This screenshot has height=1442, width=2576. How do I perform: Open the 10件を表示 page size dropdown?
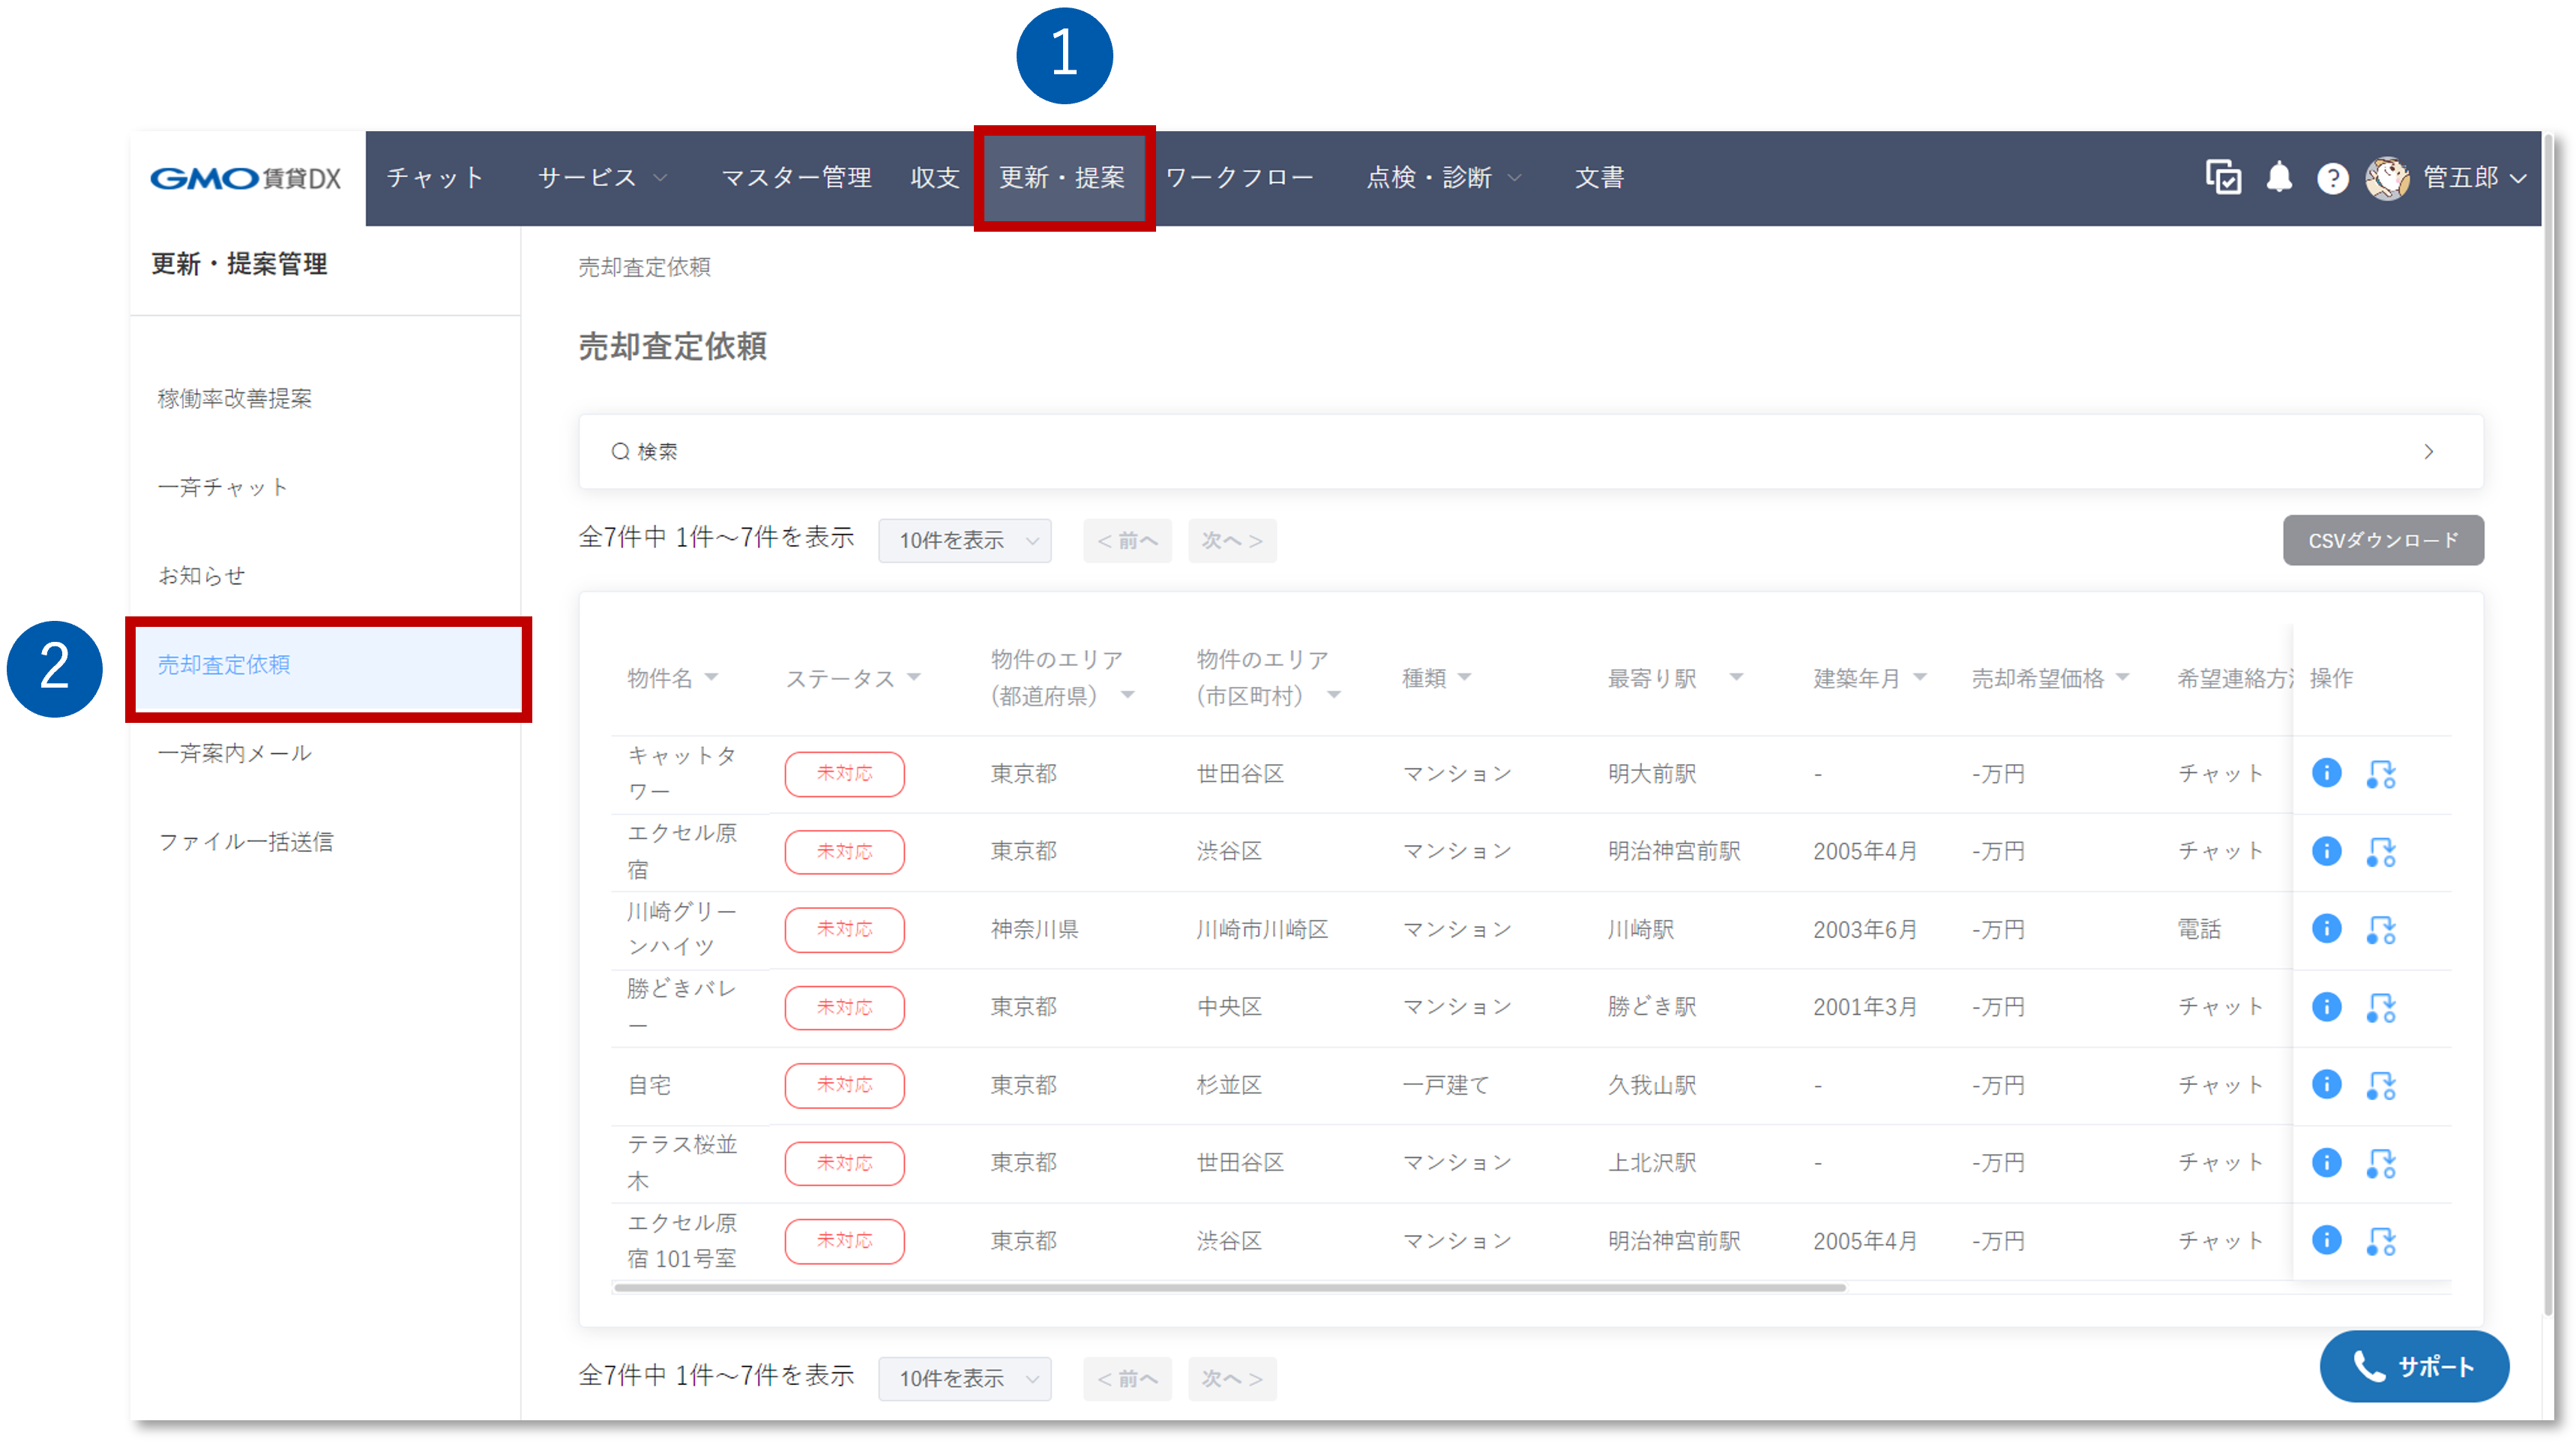(x=964, y=540)
